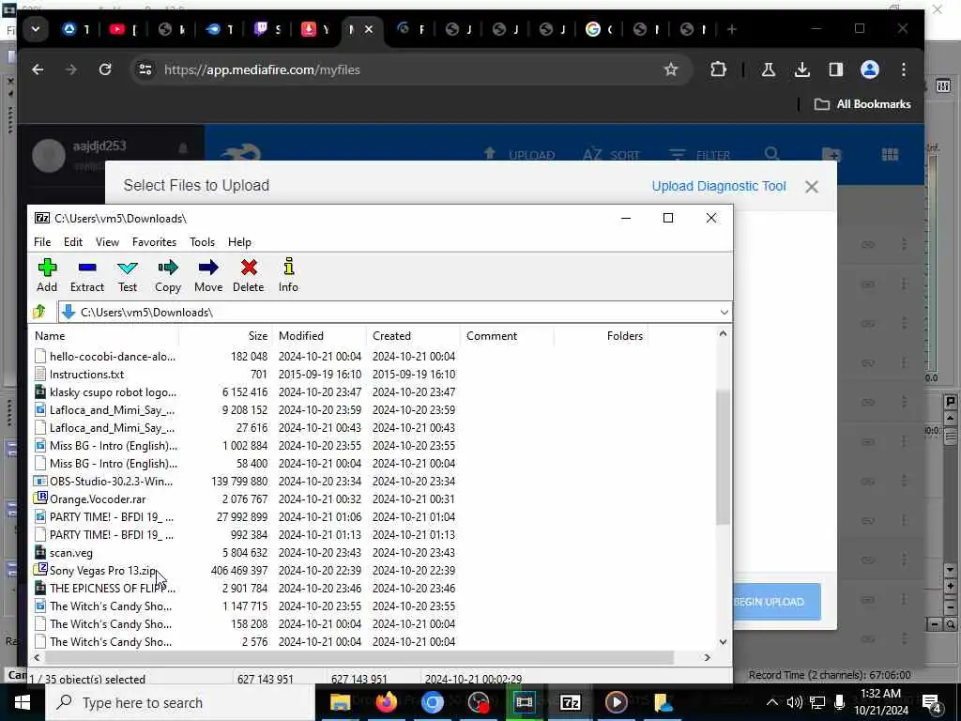Click the URL address bar in Chrome

(x=411, y=69)
